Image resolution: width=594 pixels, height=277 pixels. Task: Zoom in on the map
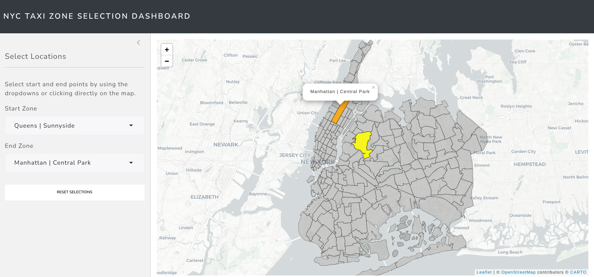[x=167, y=50]
